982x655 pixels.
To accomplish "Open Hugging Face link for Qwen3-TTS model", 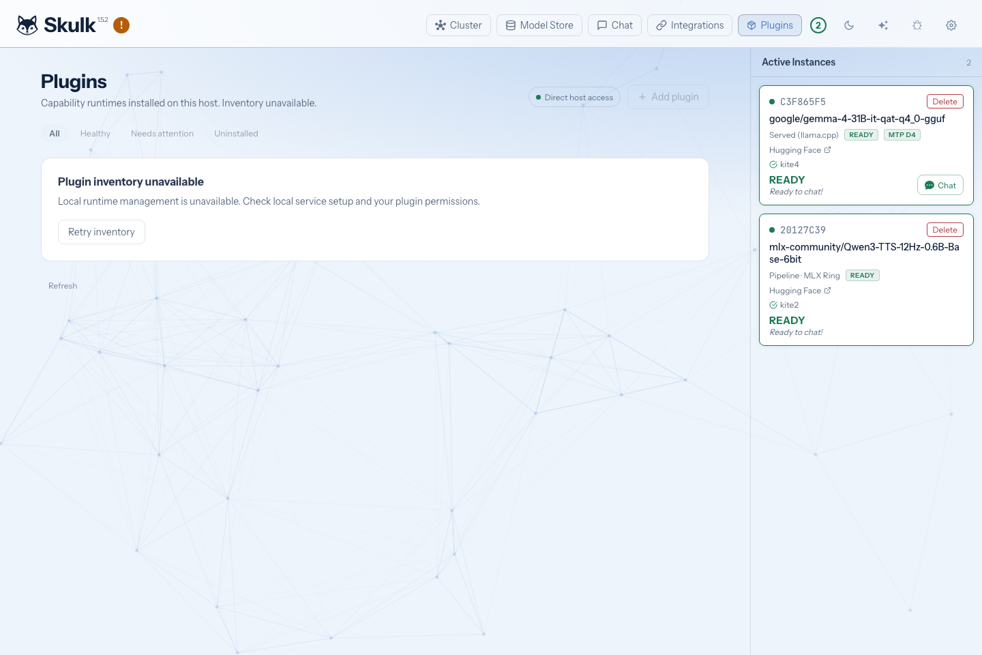I will point(800,291).
